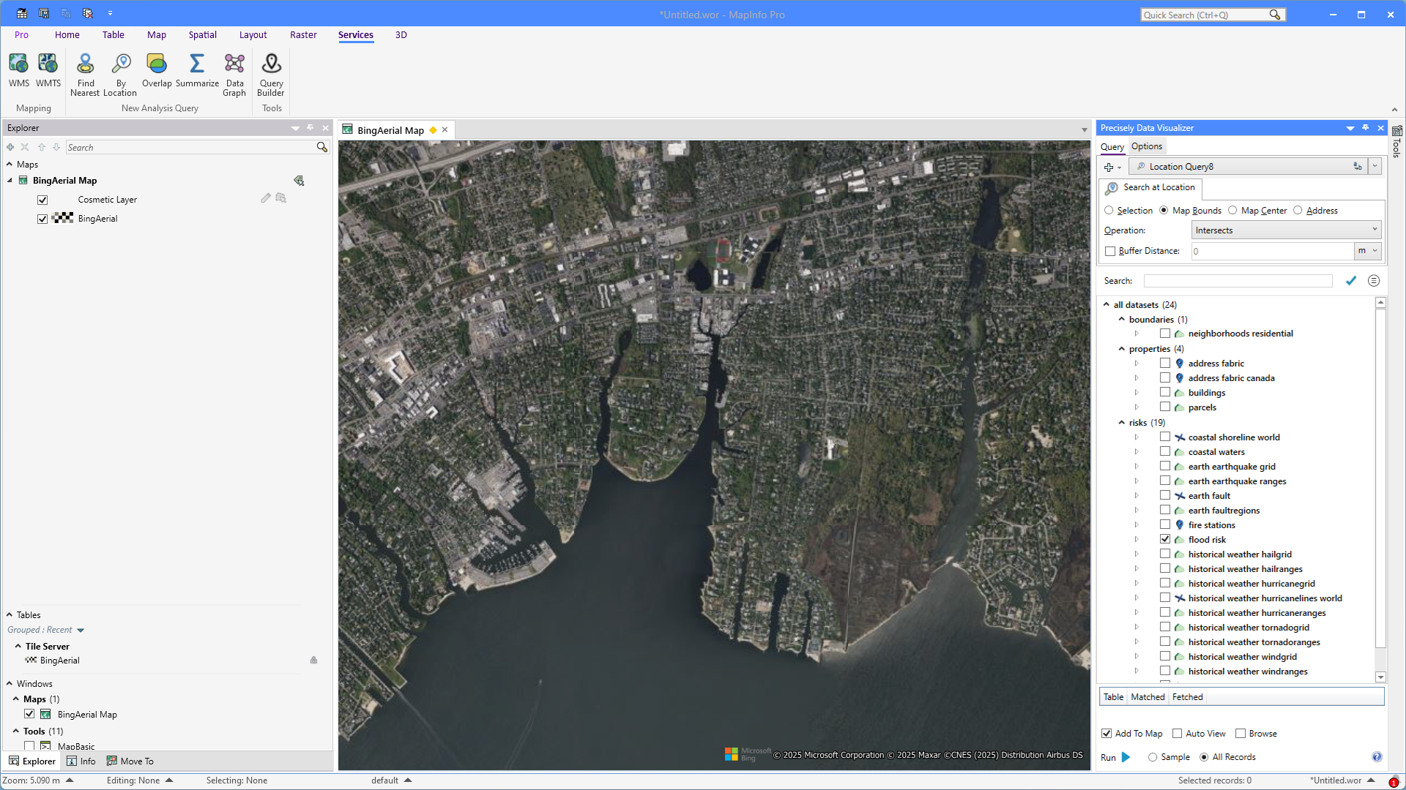Screen dimensions: 1406x790
Task: Enable the Buffer Distance checkbox
Action: click(x=1110, y=251)
